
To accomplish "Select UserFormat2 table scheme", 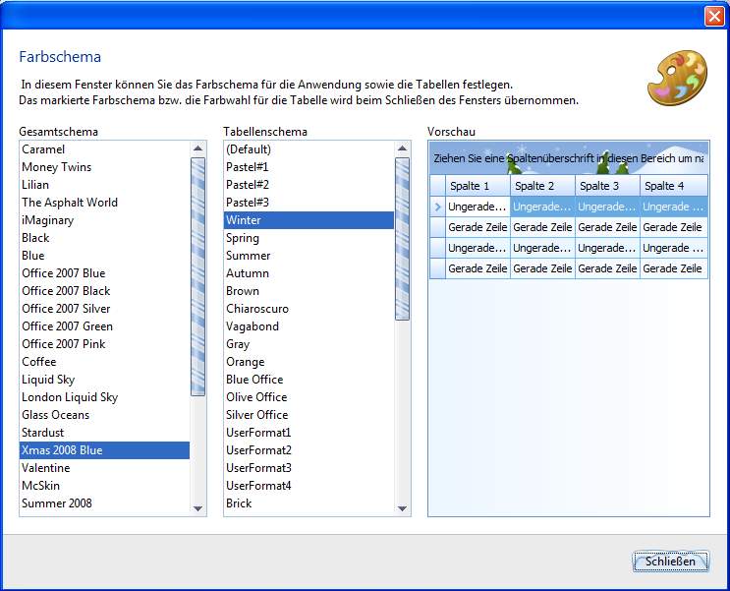I will coord(309,450).
